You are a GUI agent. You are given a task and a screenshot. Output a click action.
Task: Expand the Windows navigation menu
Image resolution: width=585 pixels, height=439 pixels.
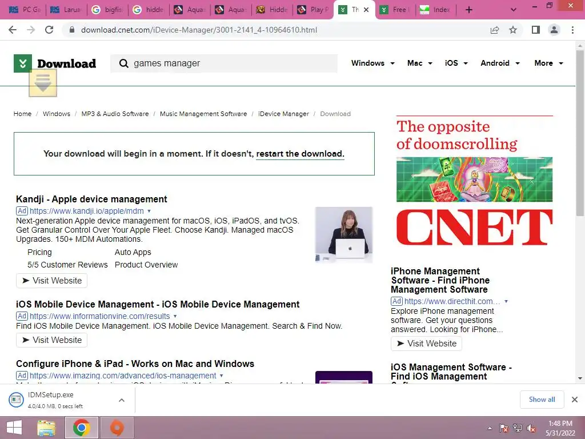pyautogui.click(x=372, y=63)
